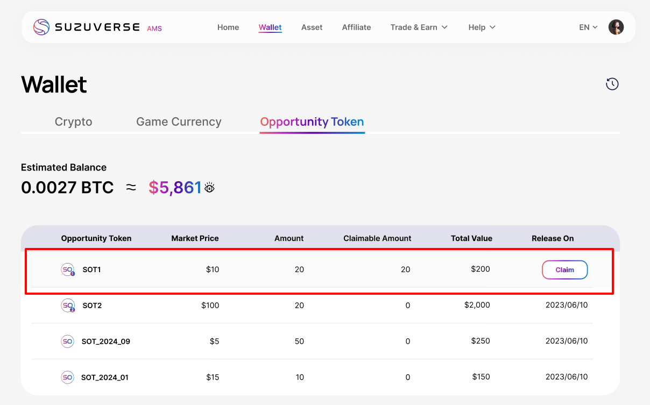Click the $5,861 estimated balance value
Screen dimensions: 650x405
(175, 188)
